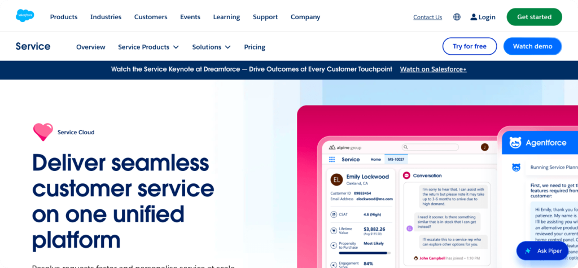The height and width of the screenshot is (268, 578).
Task: Click John Campbell's small avatar
Action: [416, 258]
